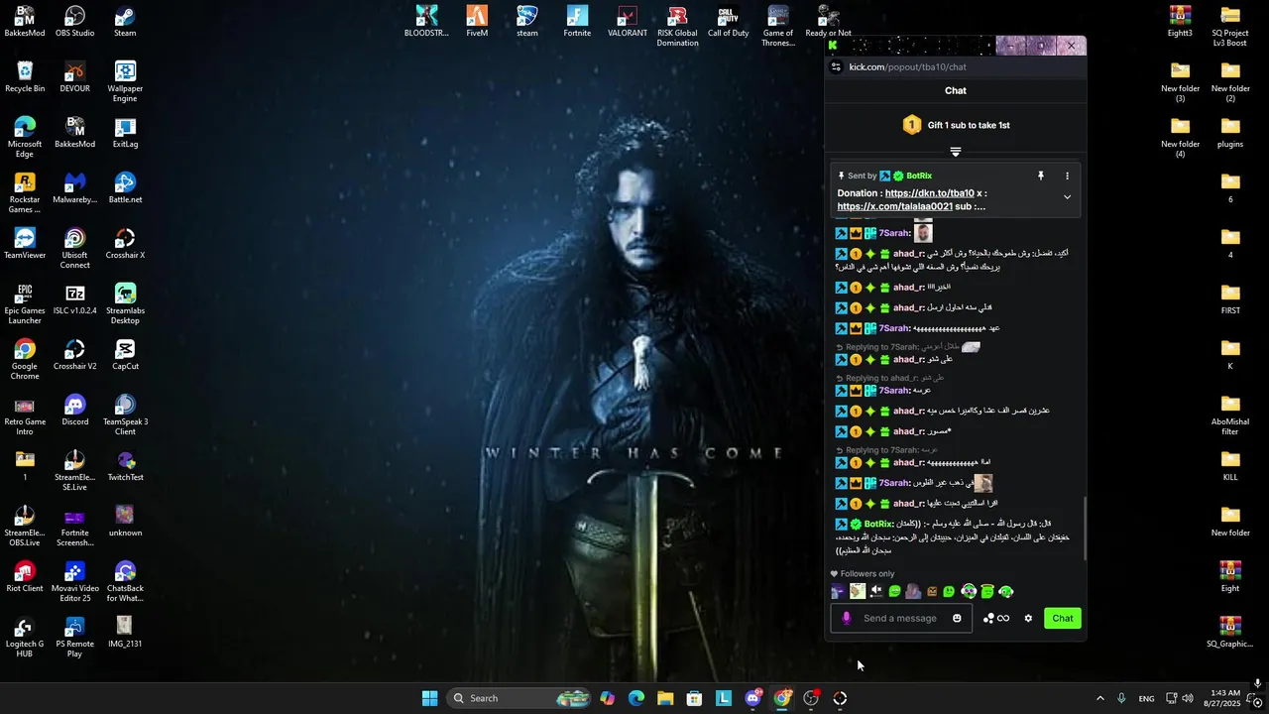This screenshot has width=1269, height=714.
Task: Select the VALORANT desktop icon
Action: tap(628, 22)
